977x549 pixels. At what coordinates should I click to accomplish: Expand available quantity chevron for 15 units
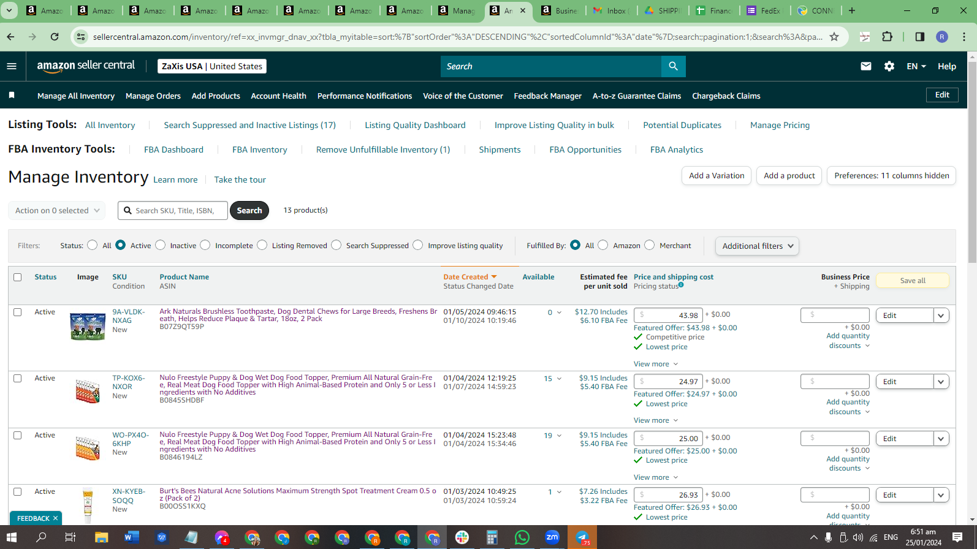(x=559, y=379)
